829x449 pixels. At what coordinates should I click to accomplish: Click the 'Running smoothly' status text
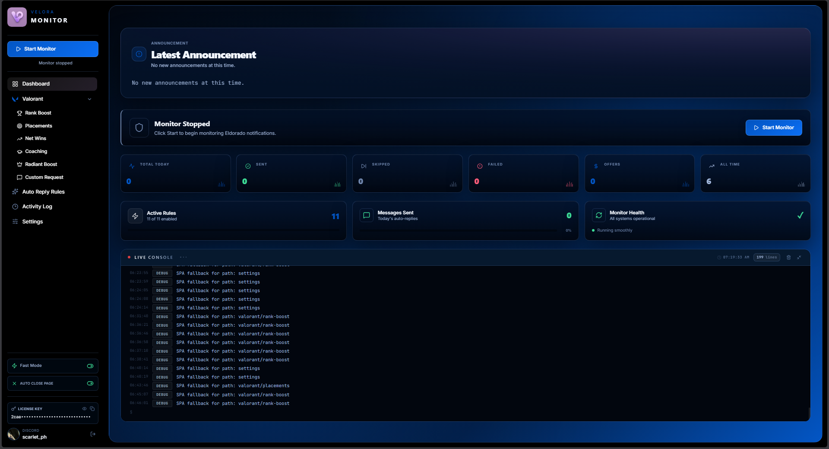coord(614,230)
